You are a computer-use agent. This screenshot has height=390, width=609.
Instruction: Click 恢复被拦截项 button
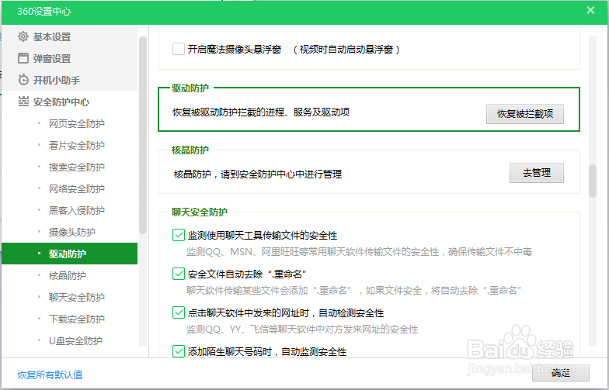525,114
